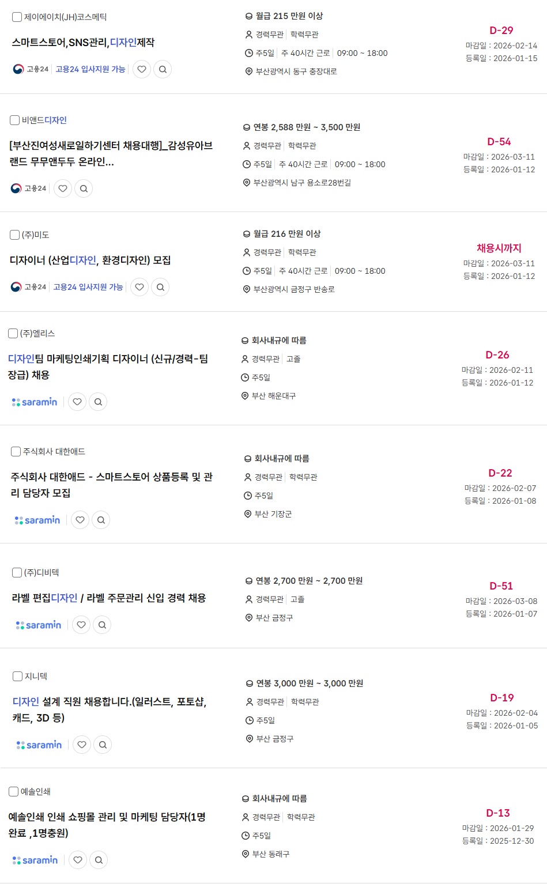547x895 pixels.
Task: Click 고용24 입사지원 가능 link for (주)미도
Action: [x=88, y=287]
